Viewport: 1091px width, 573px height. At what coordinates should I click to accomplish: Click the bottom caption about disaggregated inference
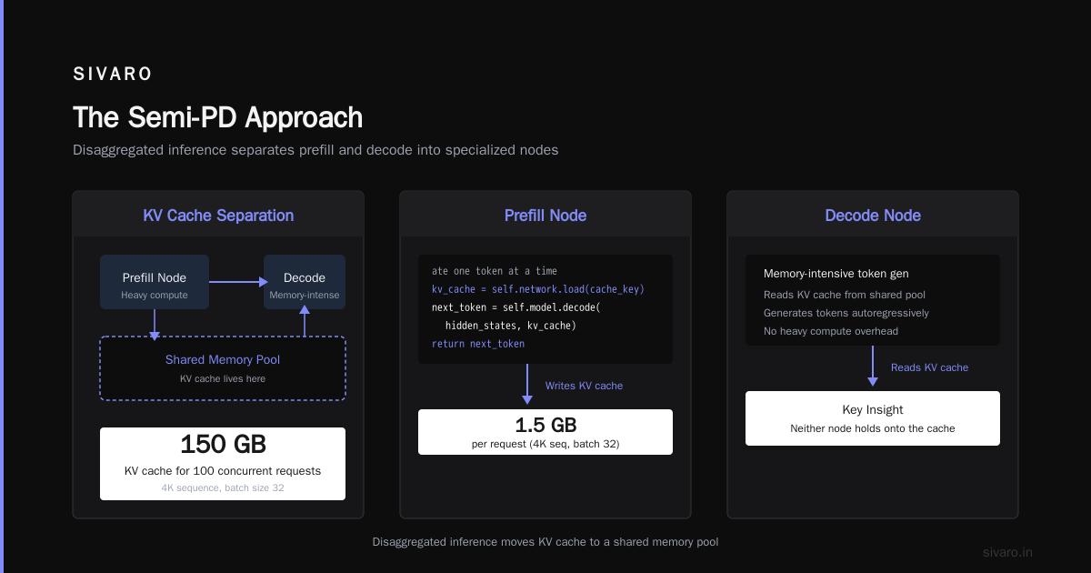545,542
